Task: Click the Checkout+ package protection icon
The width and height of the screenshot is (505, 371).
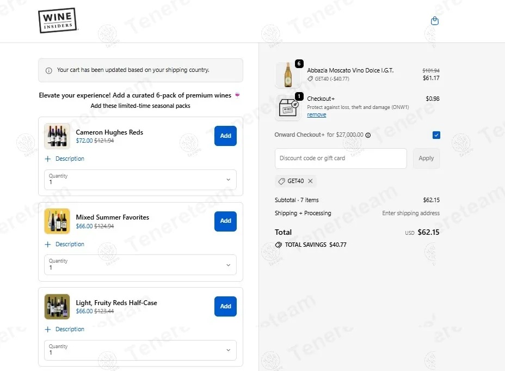Action: click(x=288, y=107)
